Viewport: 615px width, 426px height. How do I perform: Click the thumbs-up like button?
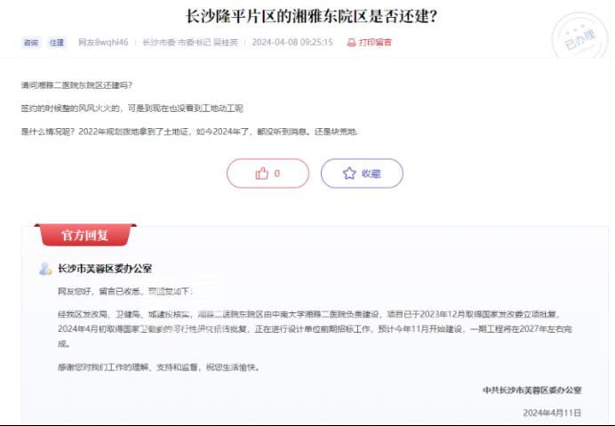pos(268,173)
